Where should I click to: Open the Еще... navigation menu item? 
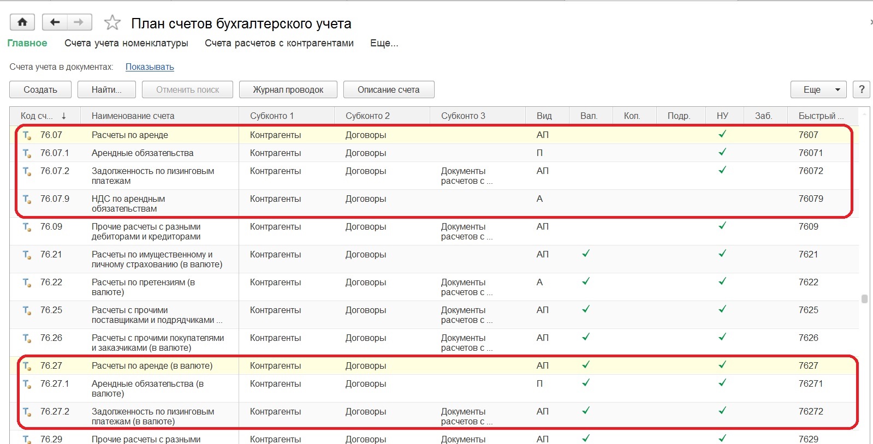[384, 43]
